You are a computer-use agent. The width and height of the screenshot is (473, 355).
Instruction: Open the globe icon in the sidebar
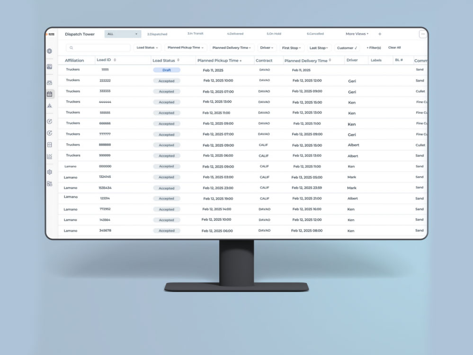tap(49, 51)
